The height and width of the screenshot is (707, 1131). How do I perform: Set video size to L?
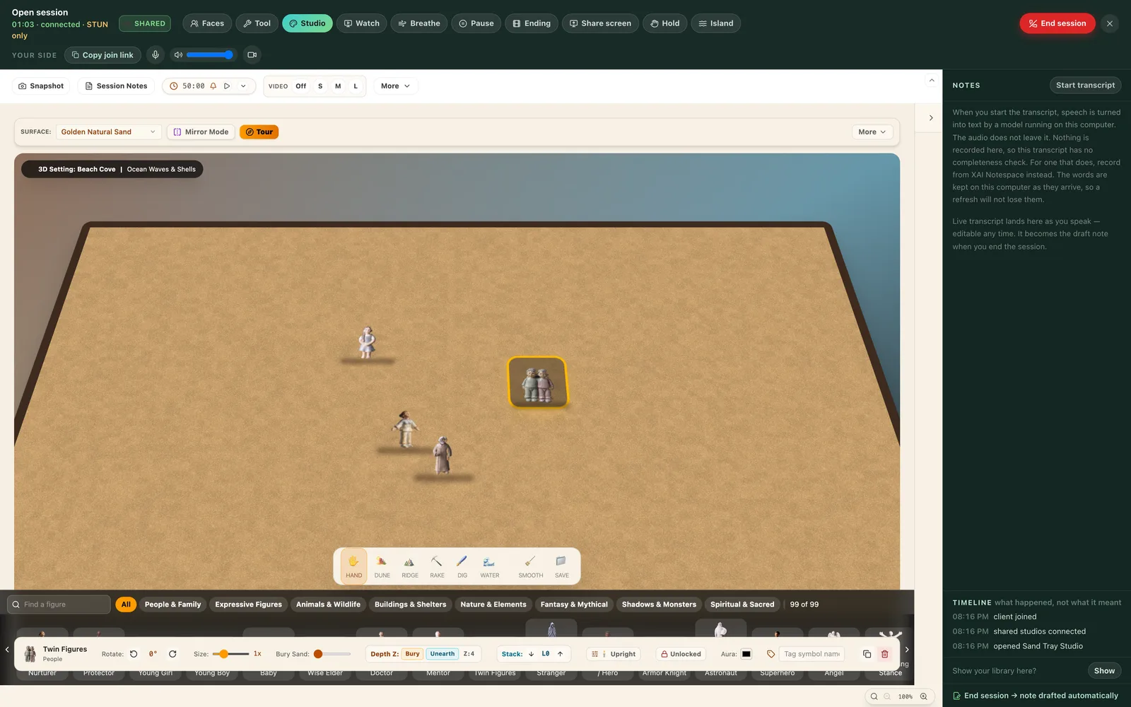(x=356, y=86)
